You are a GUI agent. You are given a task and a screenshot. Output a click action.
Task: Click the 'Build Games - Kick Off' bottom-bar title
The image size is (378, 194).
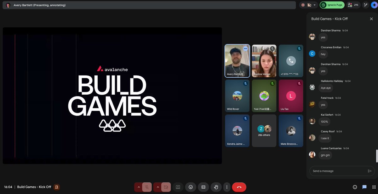pos(34,187)
